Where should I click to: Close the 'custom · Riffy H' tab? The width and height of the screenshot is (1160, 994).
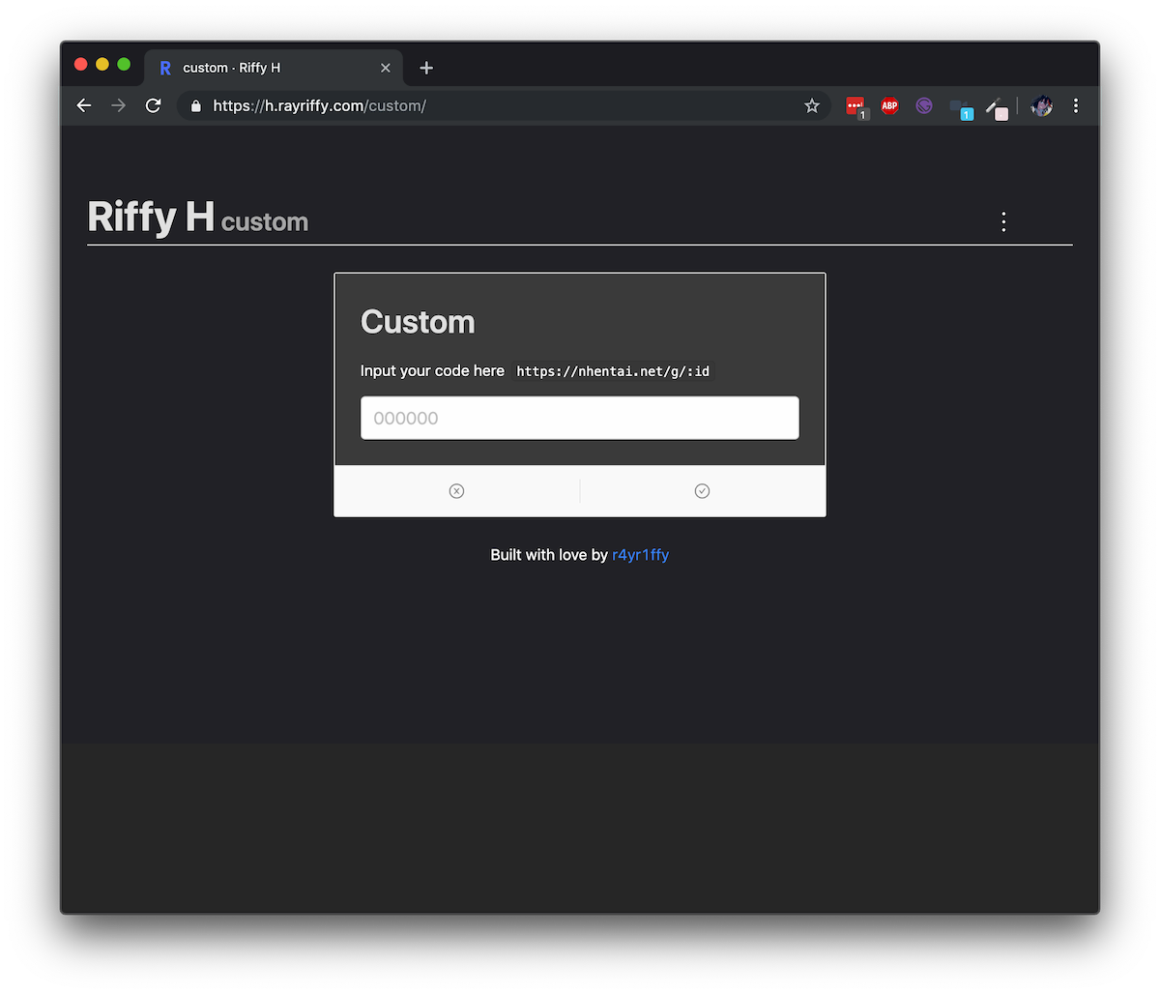click(386, 68)
